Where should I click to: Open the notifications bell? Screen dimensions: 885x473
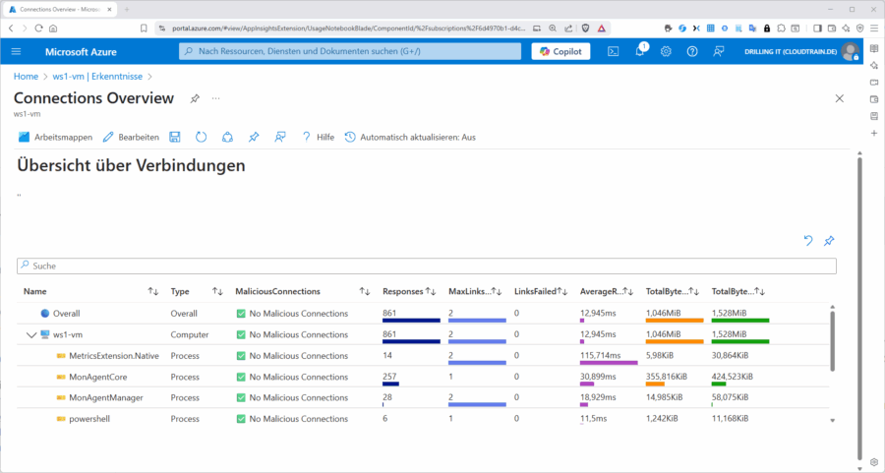point(640,51)
